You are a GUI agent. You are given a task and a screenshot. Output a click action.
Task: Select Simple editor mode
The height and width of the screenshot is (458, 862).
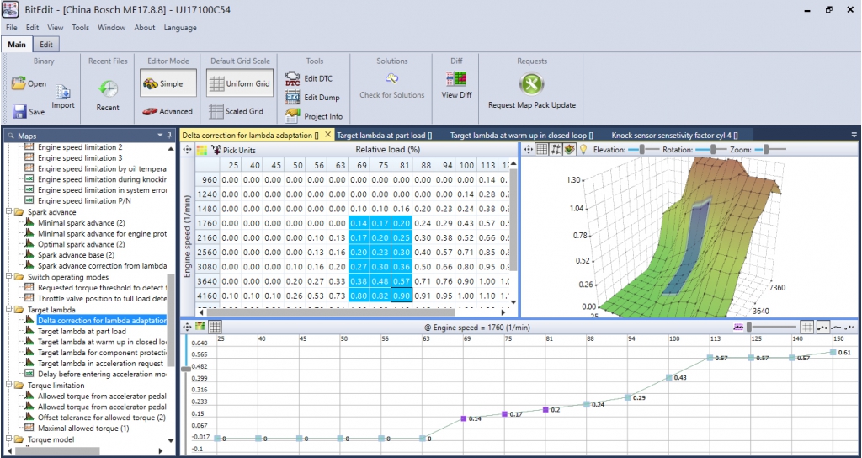click(x=168, y=83)
